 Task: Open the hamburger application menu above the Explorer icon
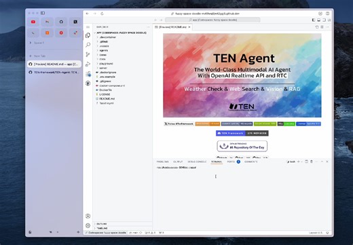click(x=88, y=27)
